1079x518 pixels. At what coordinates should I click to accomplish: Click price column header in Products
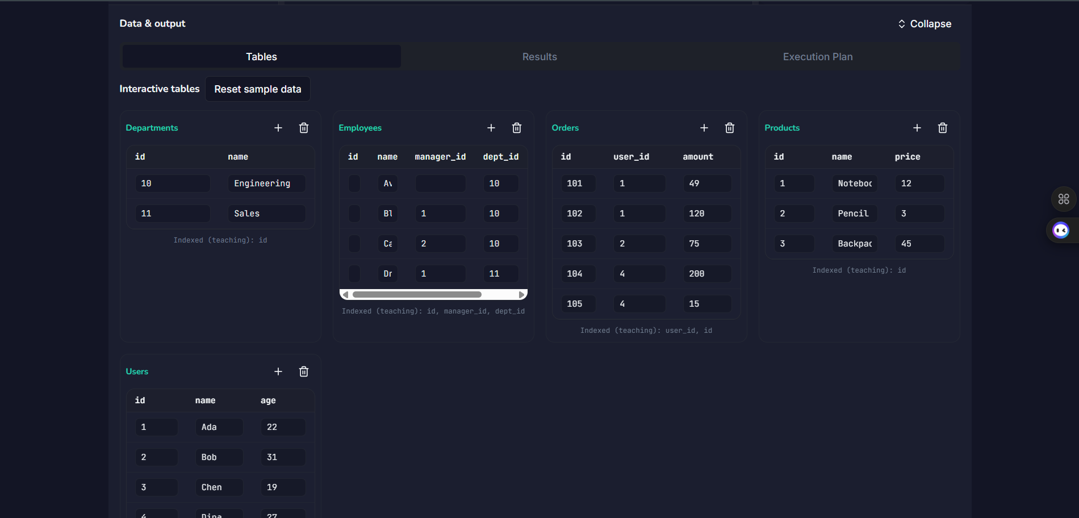[907, 157]
